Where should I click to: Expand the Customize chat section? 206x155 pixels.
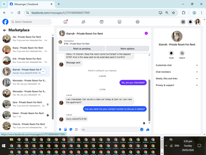(177, 65)
